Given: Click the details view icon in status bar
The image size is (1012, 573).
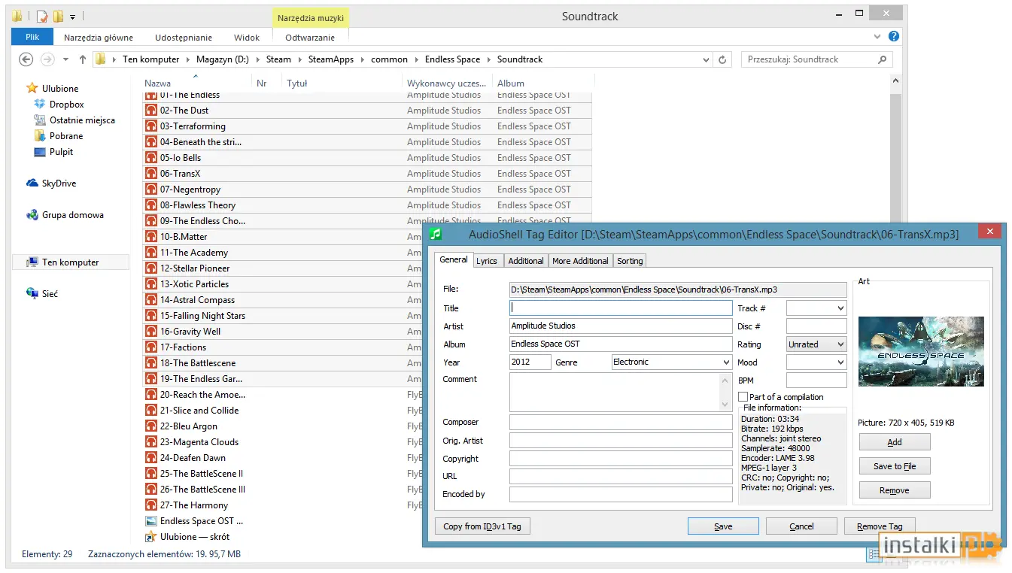Looking at the screenshot, I should coord(874,554).
